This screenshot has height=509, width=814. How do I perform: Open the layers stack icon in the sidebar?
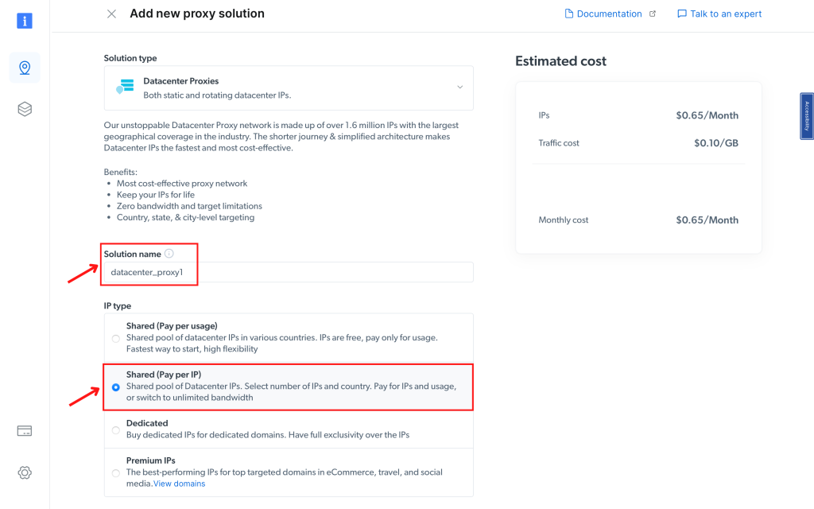24,109
